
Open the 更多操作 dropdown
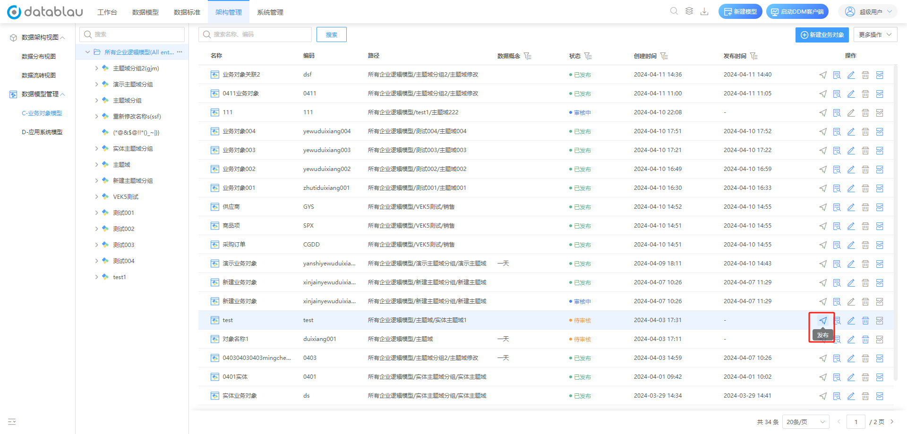(875, 35)
